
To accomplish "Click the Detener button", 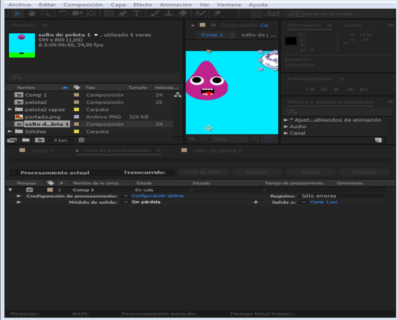I will 256,172.
